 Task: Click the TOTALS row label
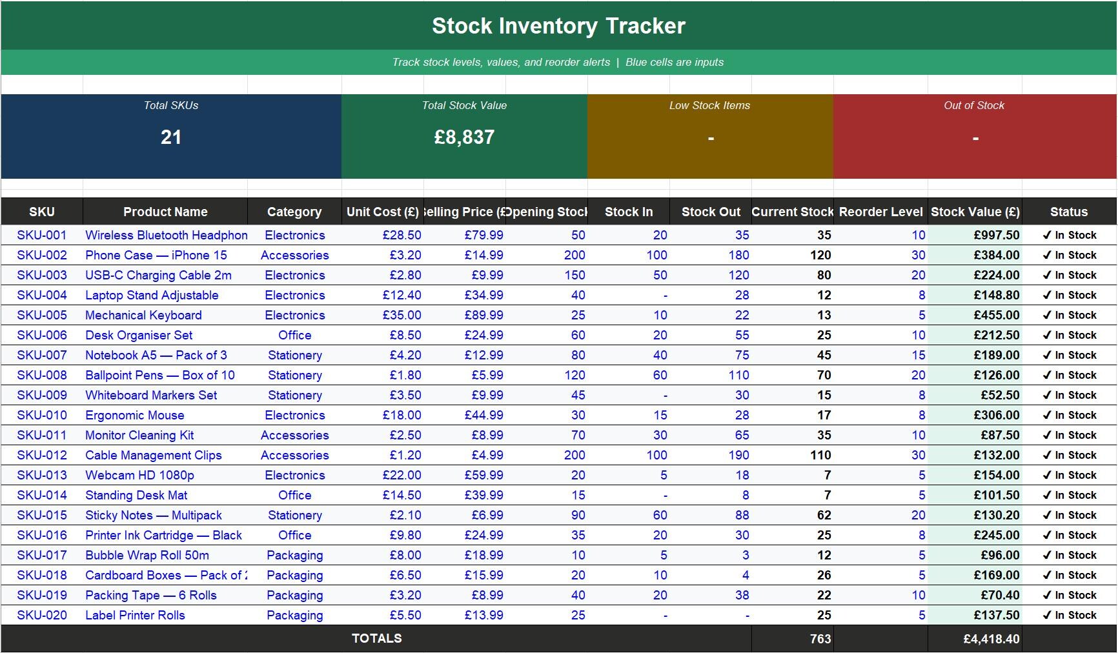click(376, 639)
